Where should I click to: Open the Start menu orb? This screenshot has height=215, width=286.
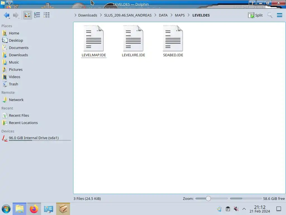click(x=6, y=209)
